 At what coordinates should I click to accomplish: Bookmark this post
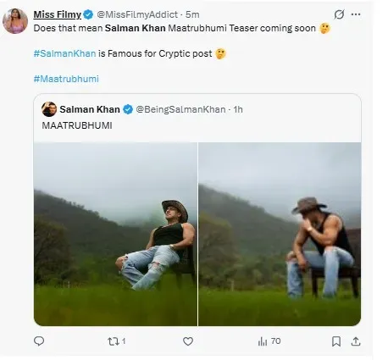point(336,341)
